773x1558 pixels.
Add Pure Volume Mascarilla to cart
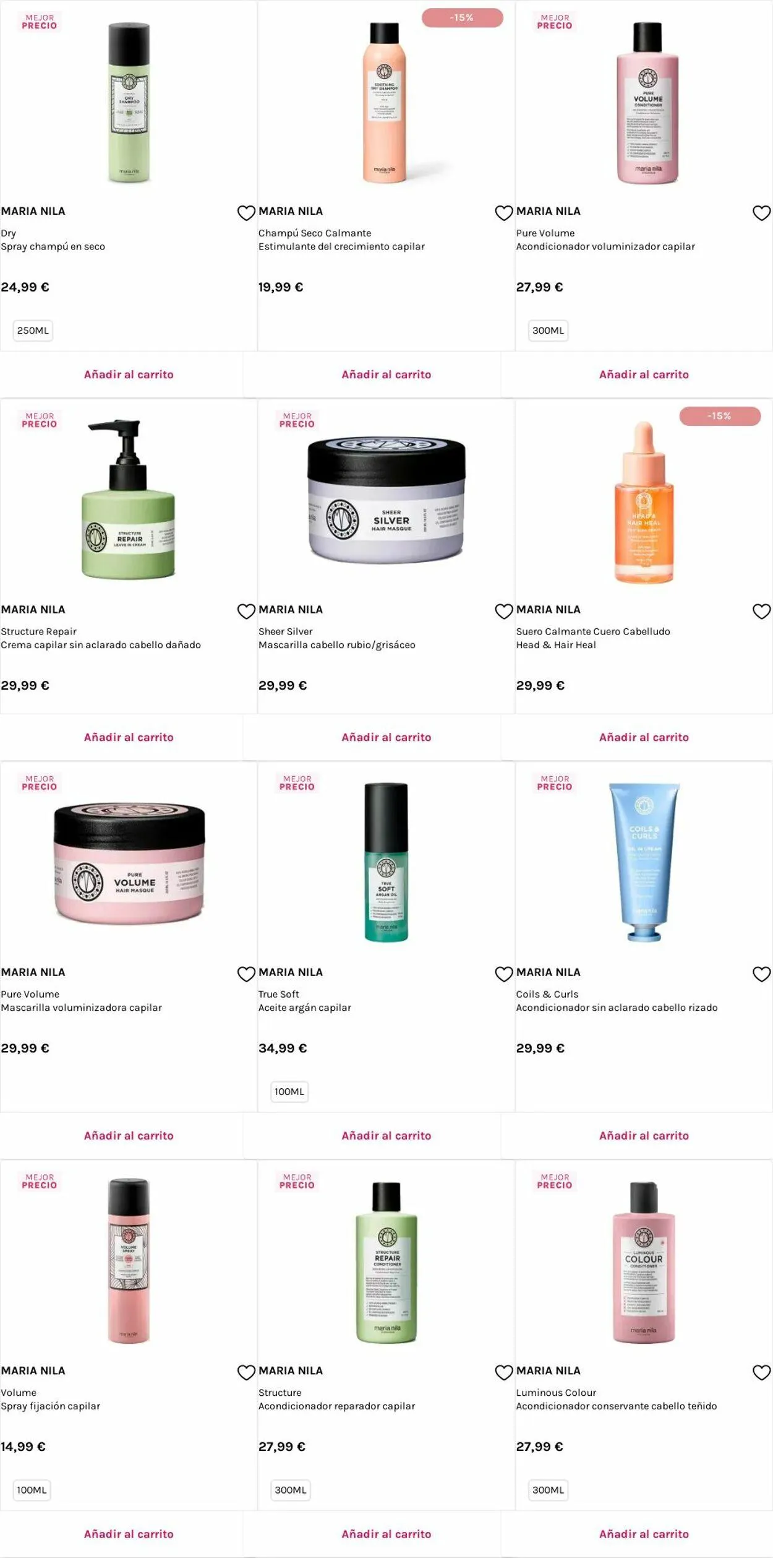[129, 1136]
